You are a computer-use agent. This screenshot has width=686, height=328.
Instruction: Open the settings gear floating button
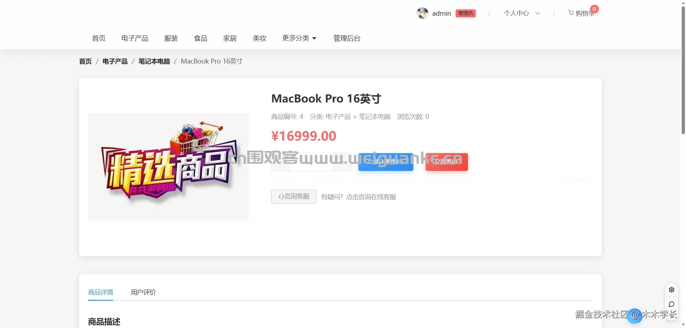pyautogui.click(x=672, y=290)
